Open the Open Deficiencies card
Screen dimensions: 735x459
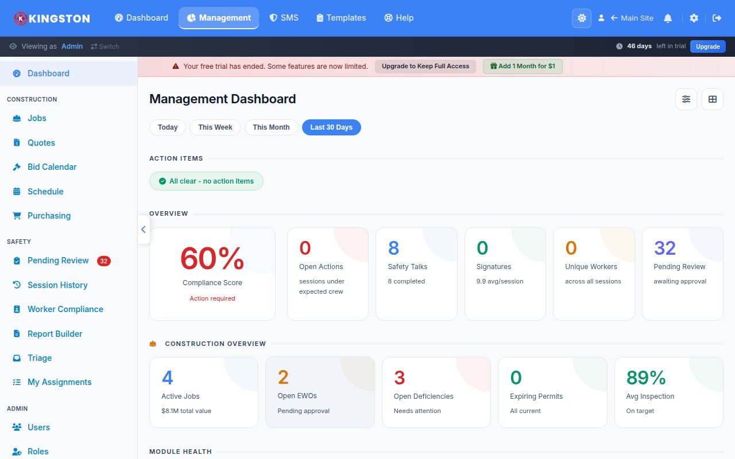point(436,392)
